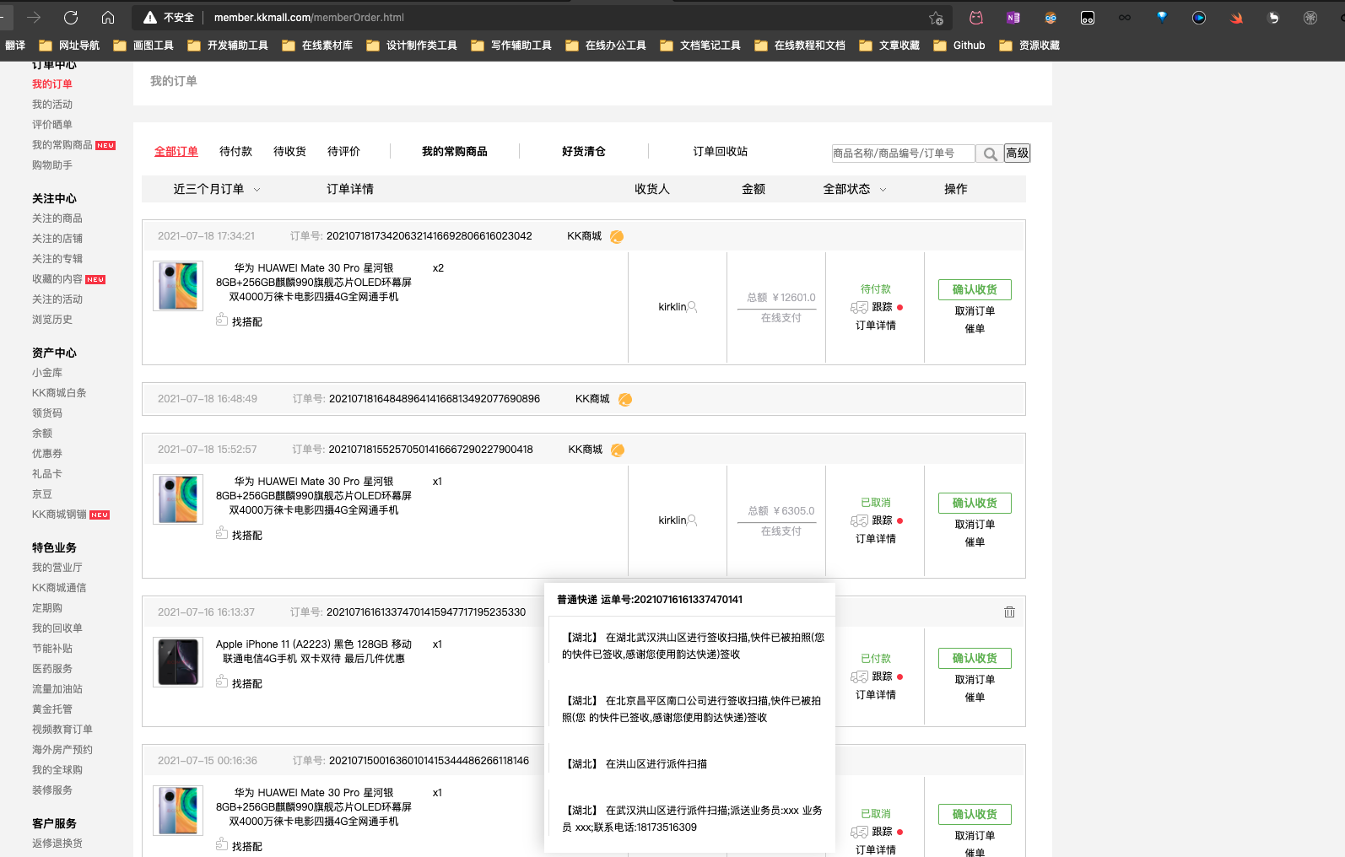
Task: Click the KK商城 chat icon on order 20210718173420632
Action: [617, 237]
